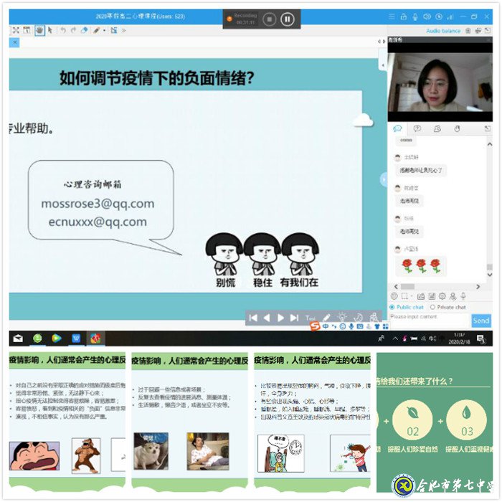Click the fit-to-screen icon in toolbar
The width and height of the screenshot is (502, 502).
coord(15,30)
